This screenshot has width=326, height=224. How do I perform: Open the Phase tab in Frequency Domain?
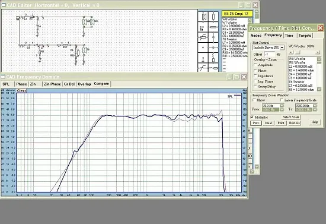coord(21,84)
